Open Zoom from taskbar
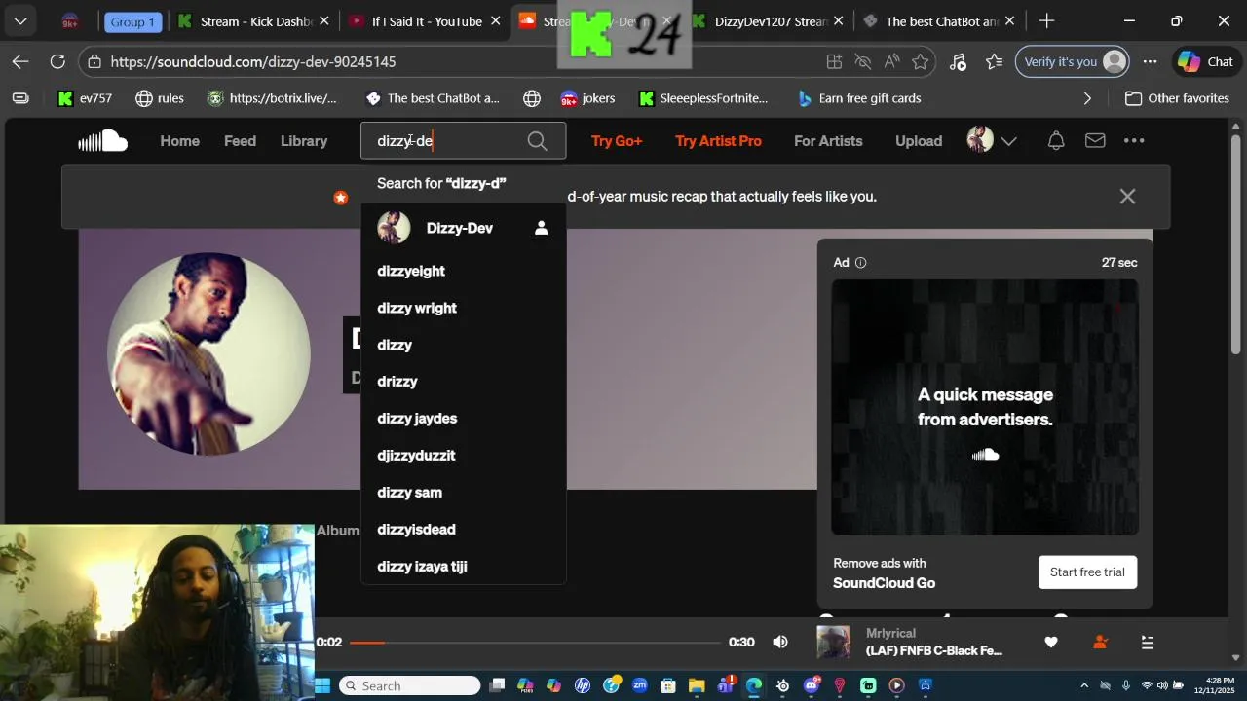This screenshot has width=1247, height=701. pyautogui.click(x=640, y=685)
